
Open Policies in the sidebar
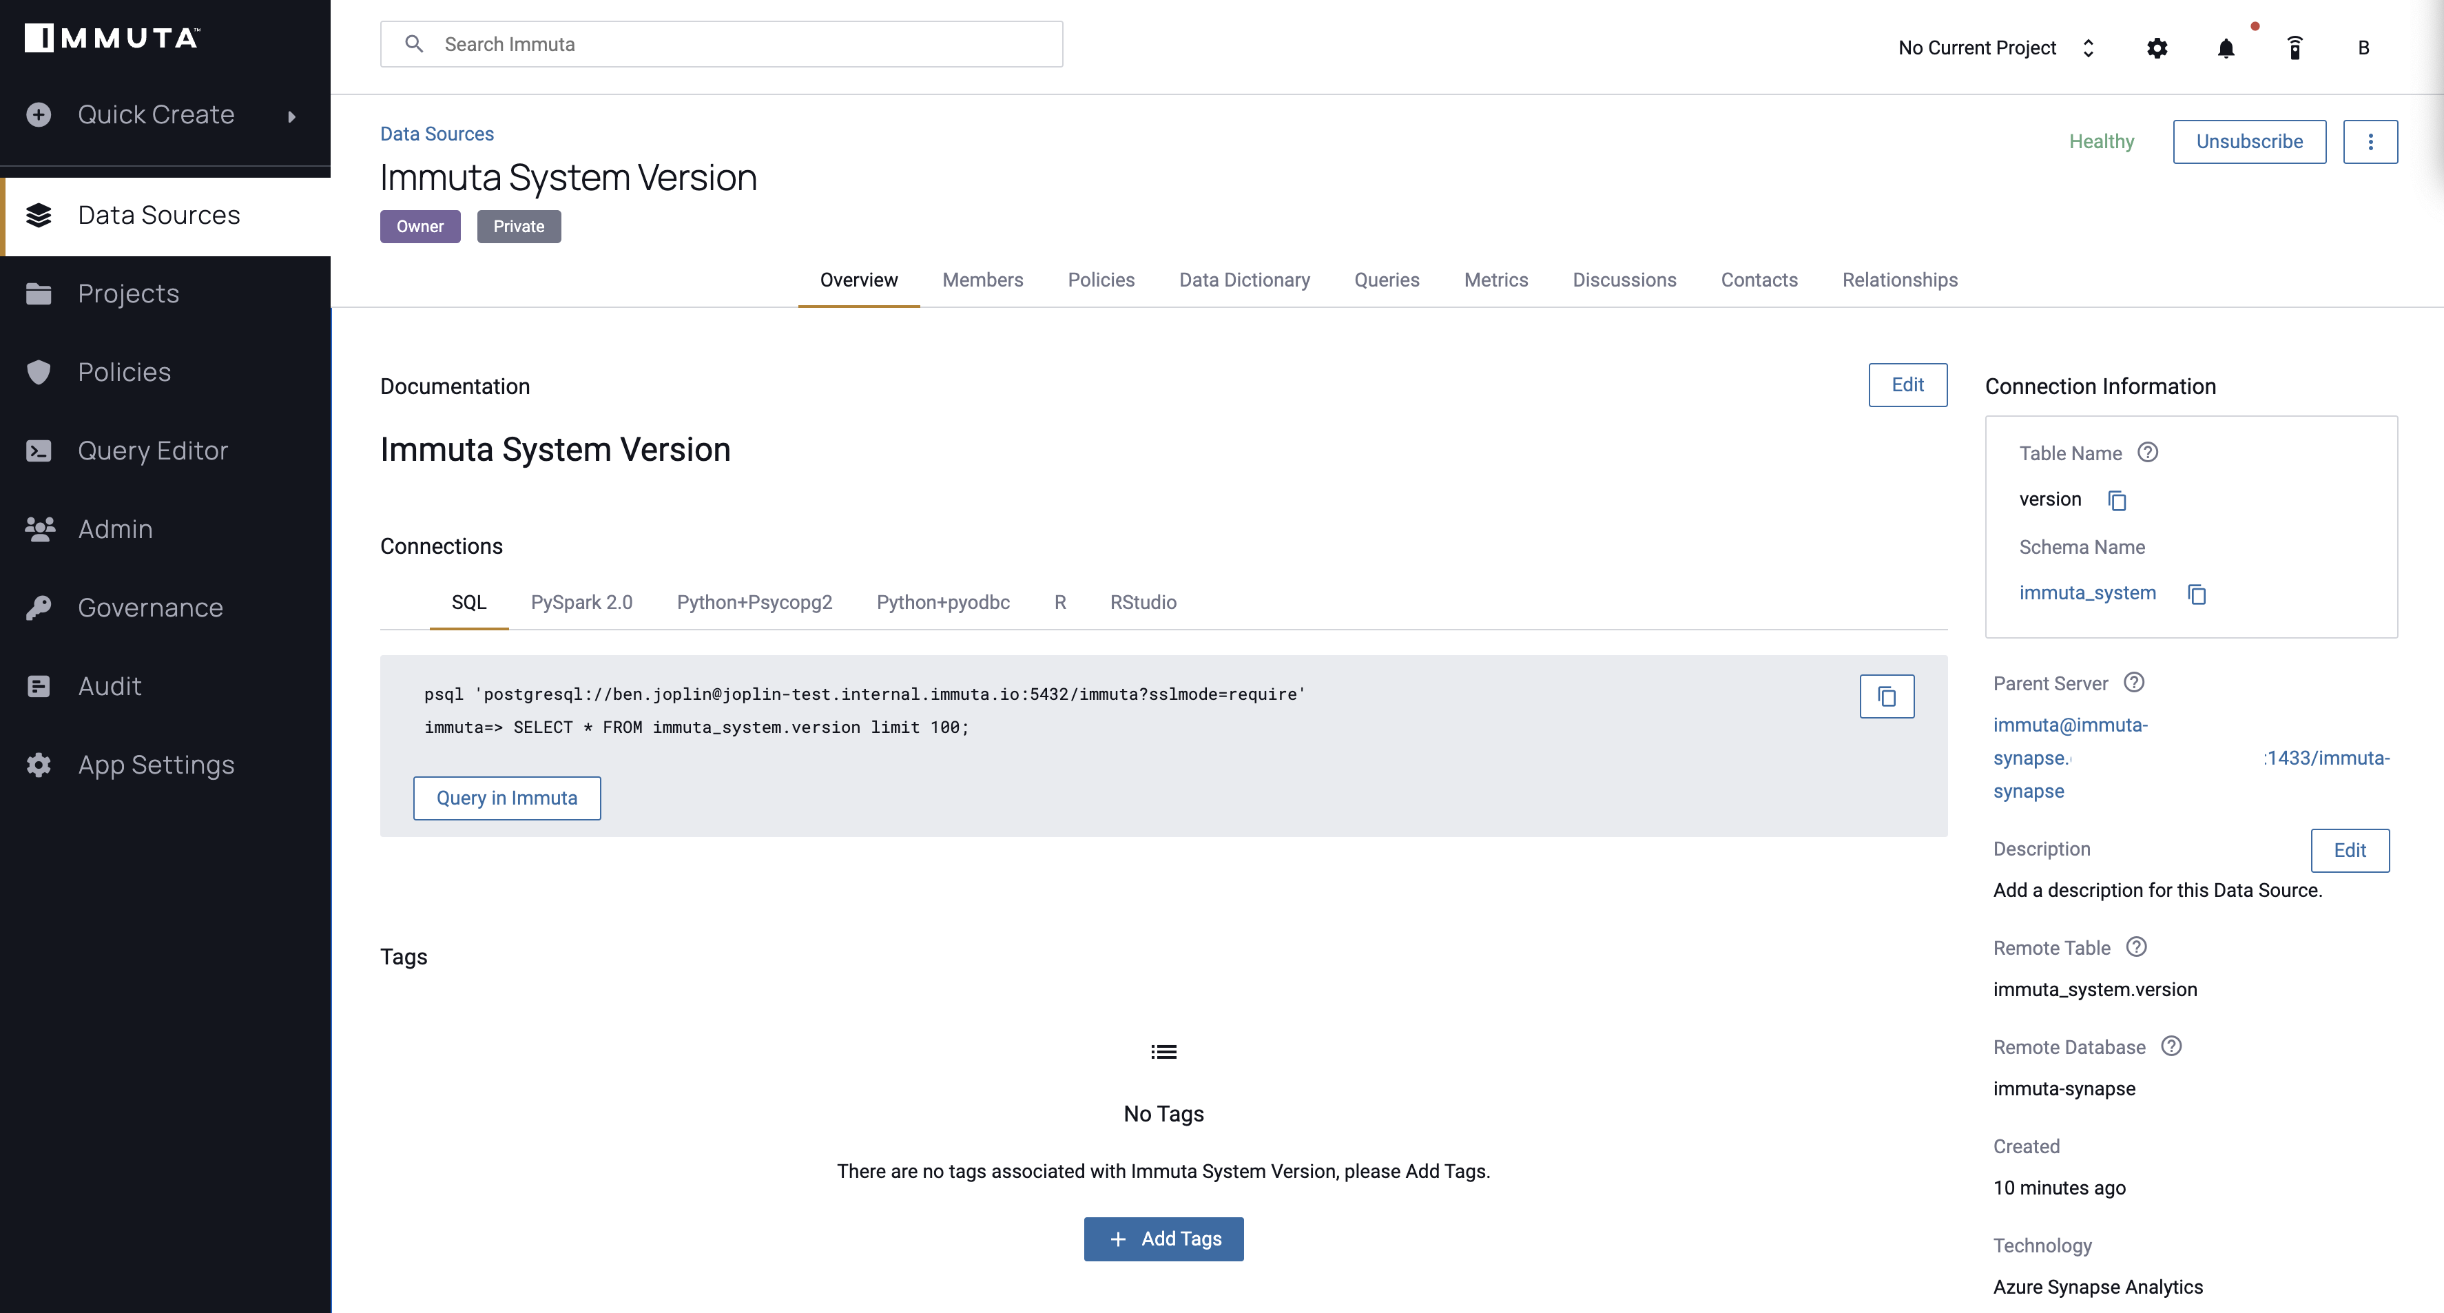166,372
